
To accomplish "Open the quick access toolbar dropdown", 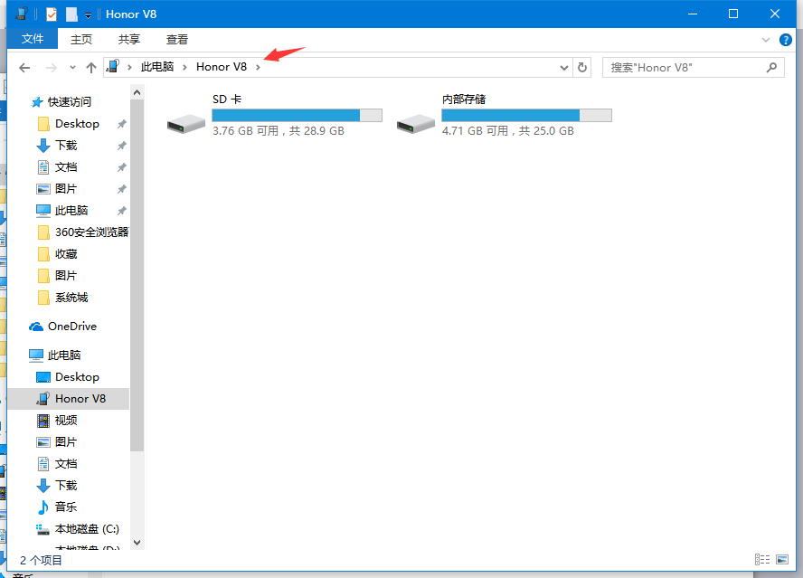I will point(88,15).
